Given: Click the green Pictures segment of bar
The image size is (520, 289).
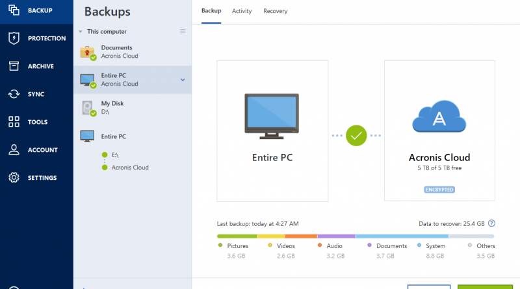Looking at the screenshot, I should click(x=237, y=236).
